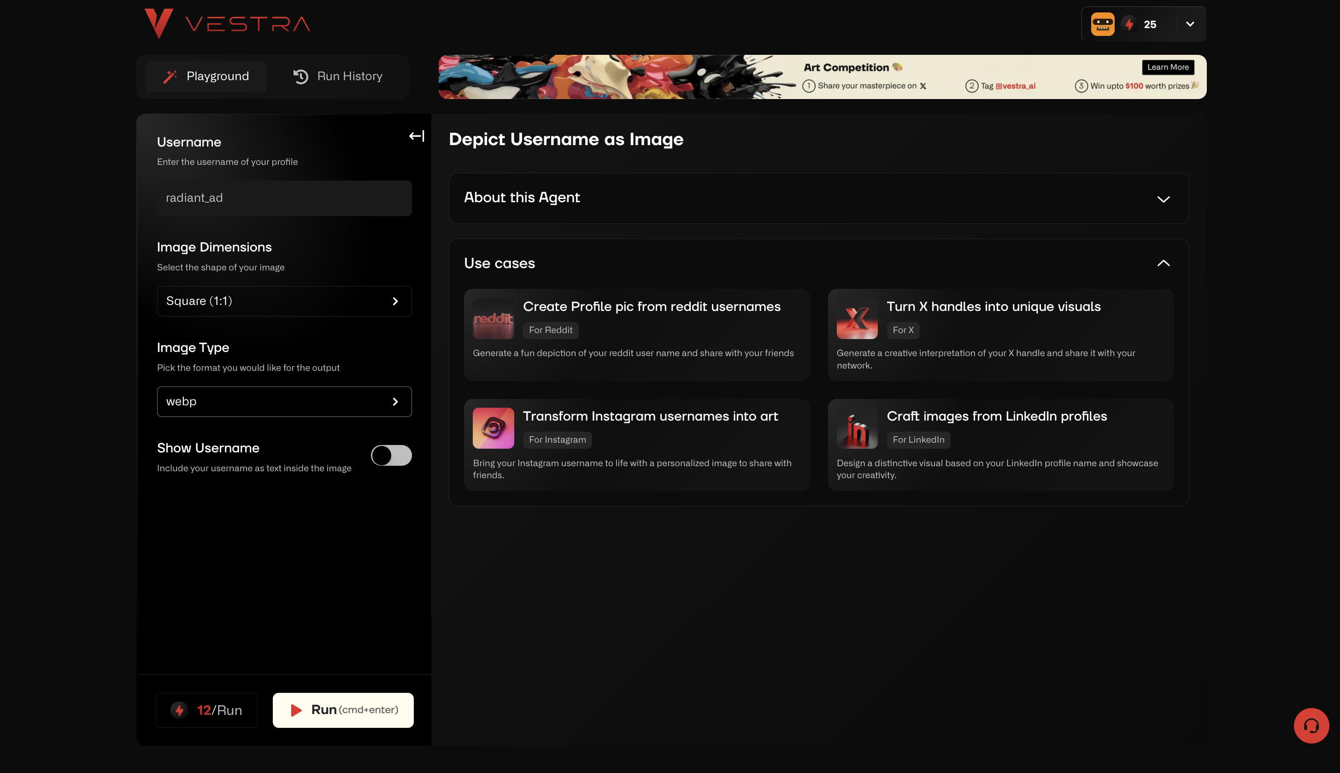Switch to the Run History tab
The image size is (1340, 773).
point(338,76)
